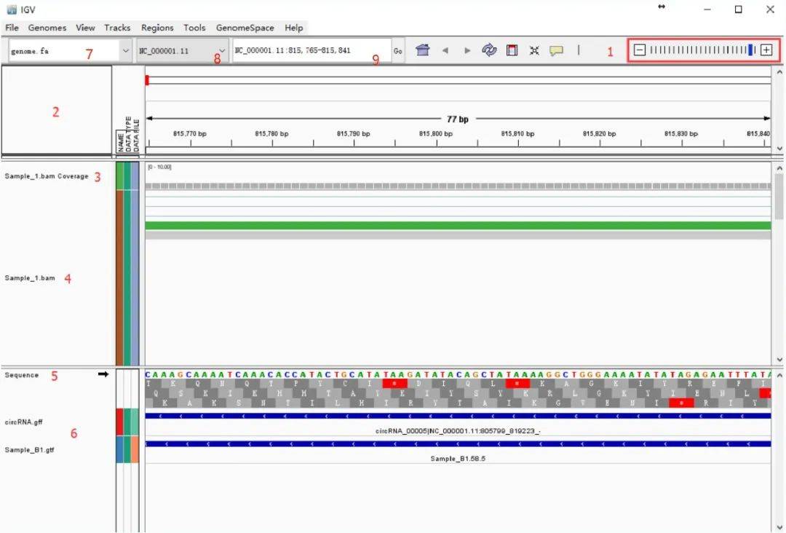Click the locus coordinates input box
786x533 pixels.
(311, 50)
